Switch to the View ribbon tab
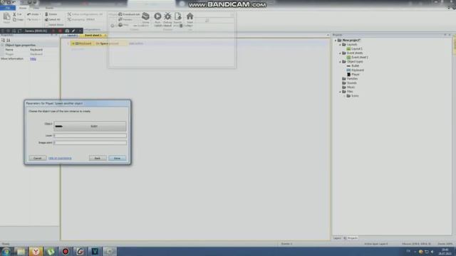Viewport: 456px width, 256px height. click(x=36, y=8)
